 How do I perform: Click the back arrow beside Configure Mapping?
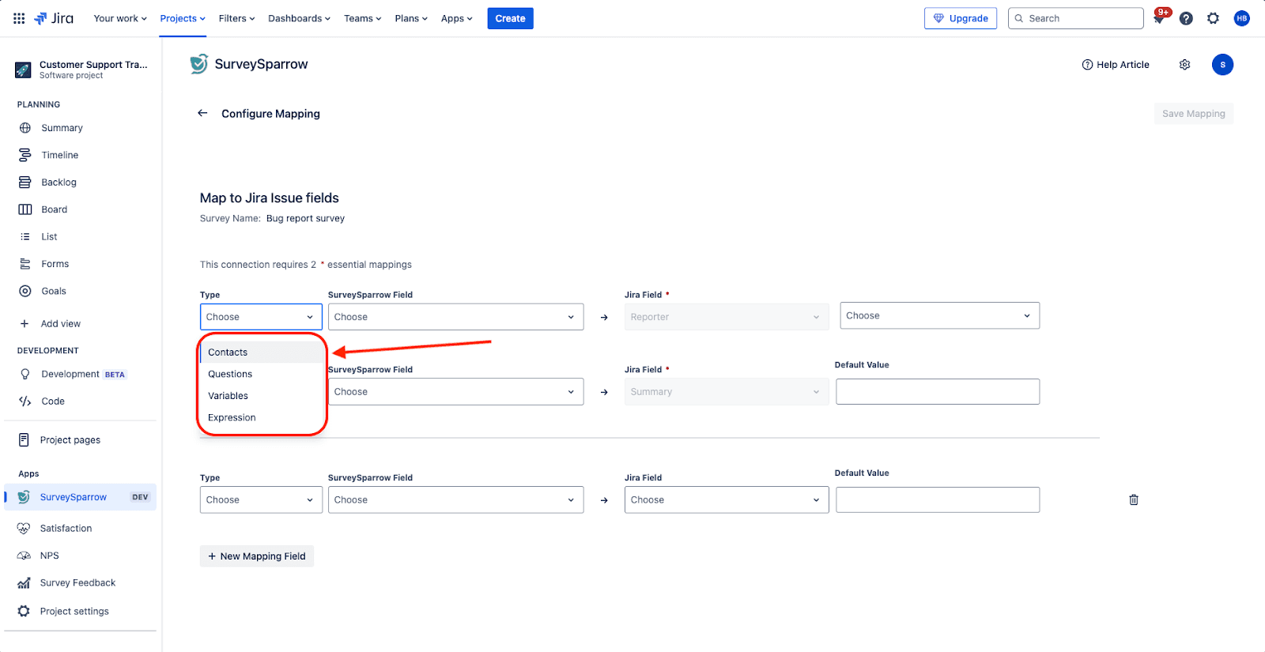click(202, 113)
